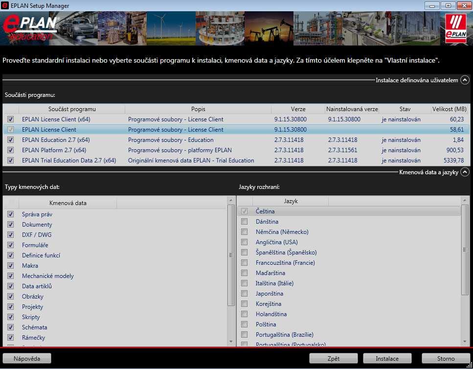Enable Francouzština (Francie) language

pyautogui.click(x=245, y=262)
